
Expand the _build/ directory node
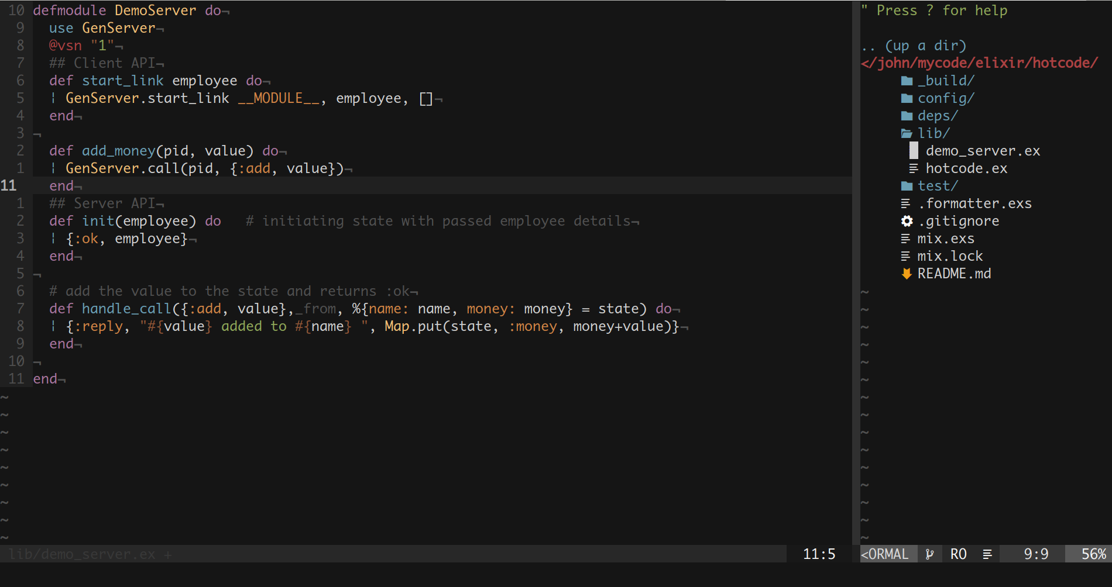click(x=945, y=81)
